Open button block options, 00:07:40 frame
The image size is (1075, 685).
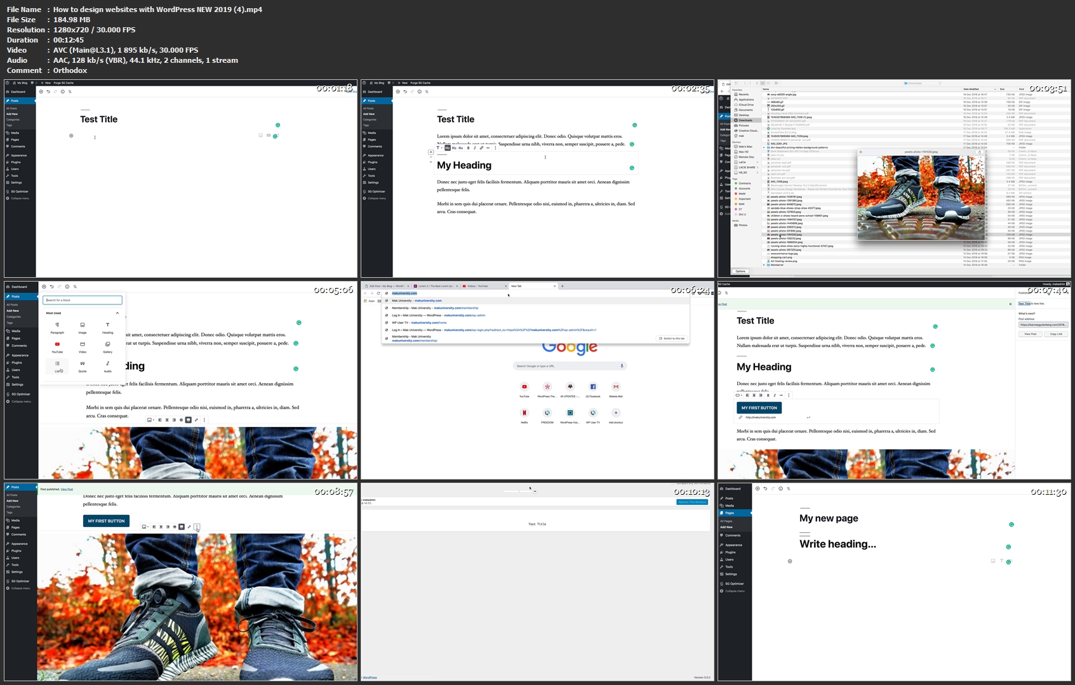(789, 395)
